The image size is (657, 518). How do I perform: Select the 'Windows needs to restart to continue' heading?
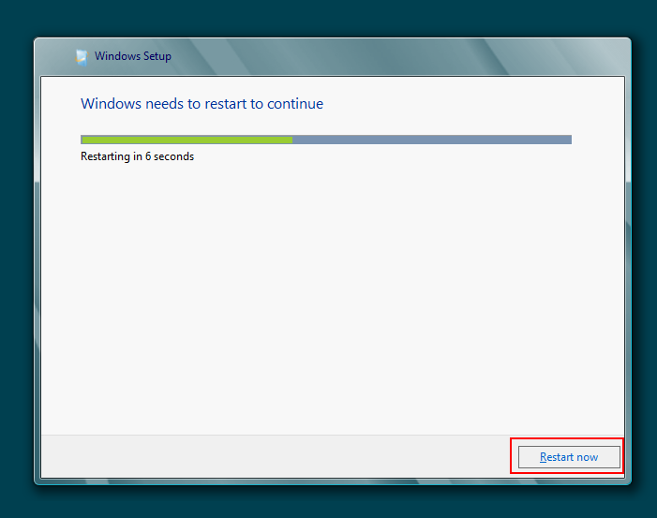click(202, 104)
